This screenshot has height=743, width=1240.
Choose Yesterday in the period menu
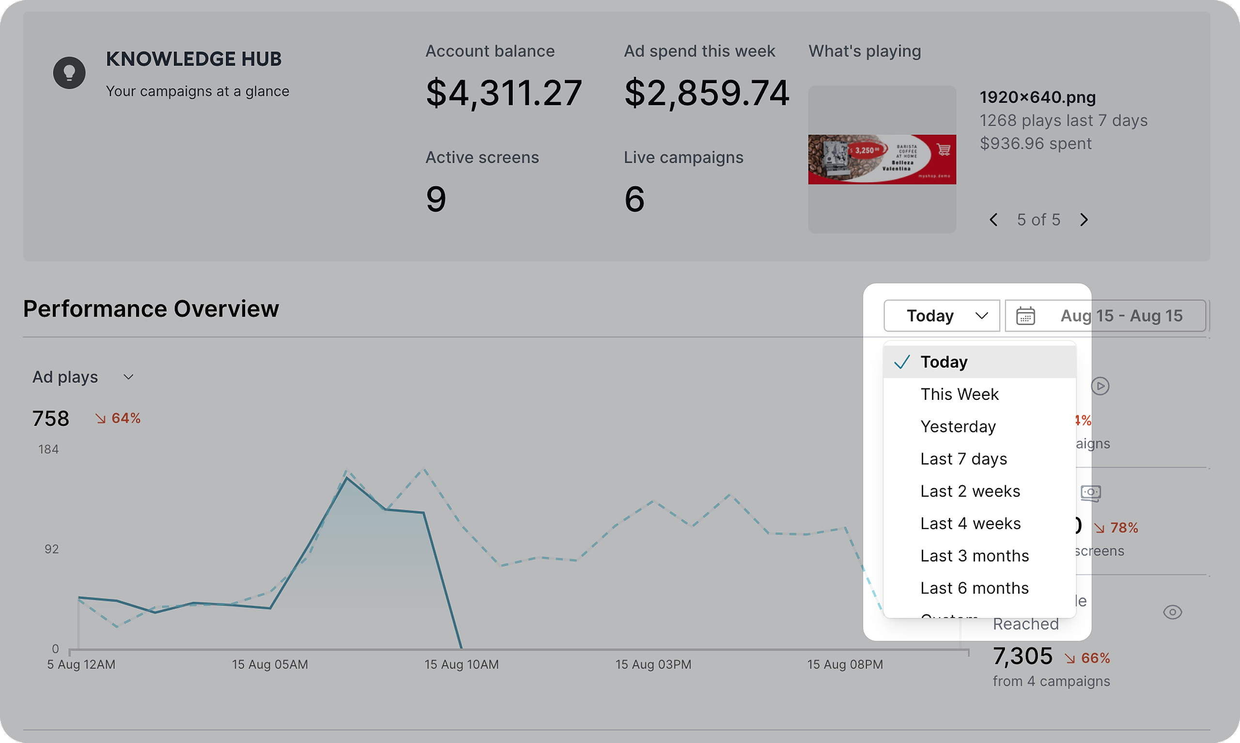(x=958, y=426)
